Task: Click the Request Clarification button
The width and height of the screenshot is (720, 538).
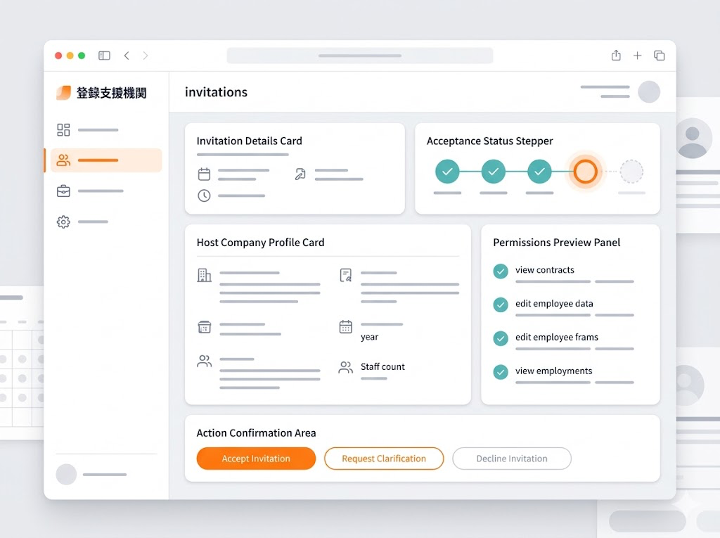Action: point(384,459)
